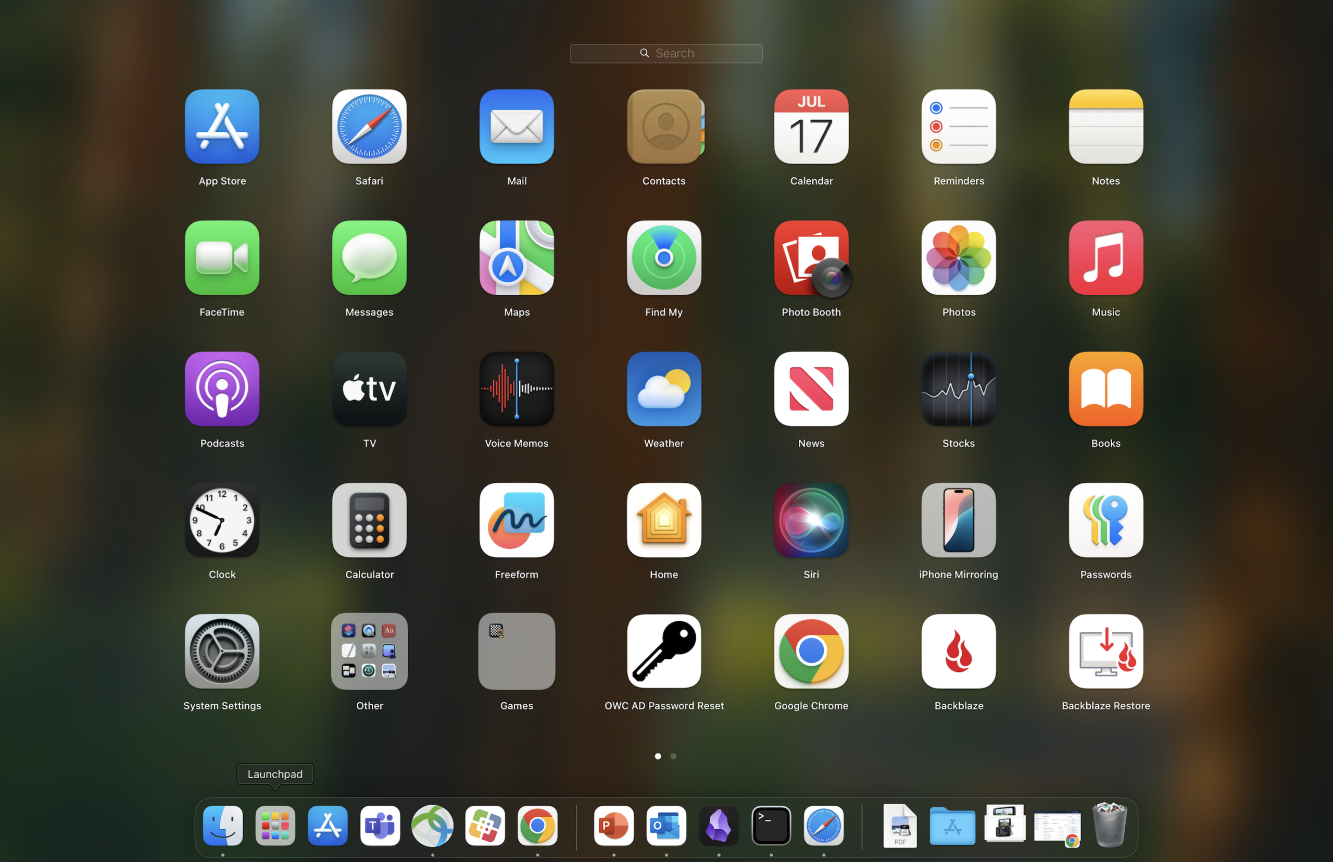Image resolution: width=1333 pixels, height=862 pixels.
Task: Open Backblaze Restore
Action: click(1105, 652)
